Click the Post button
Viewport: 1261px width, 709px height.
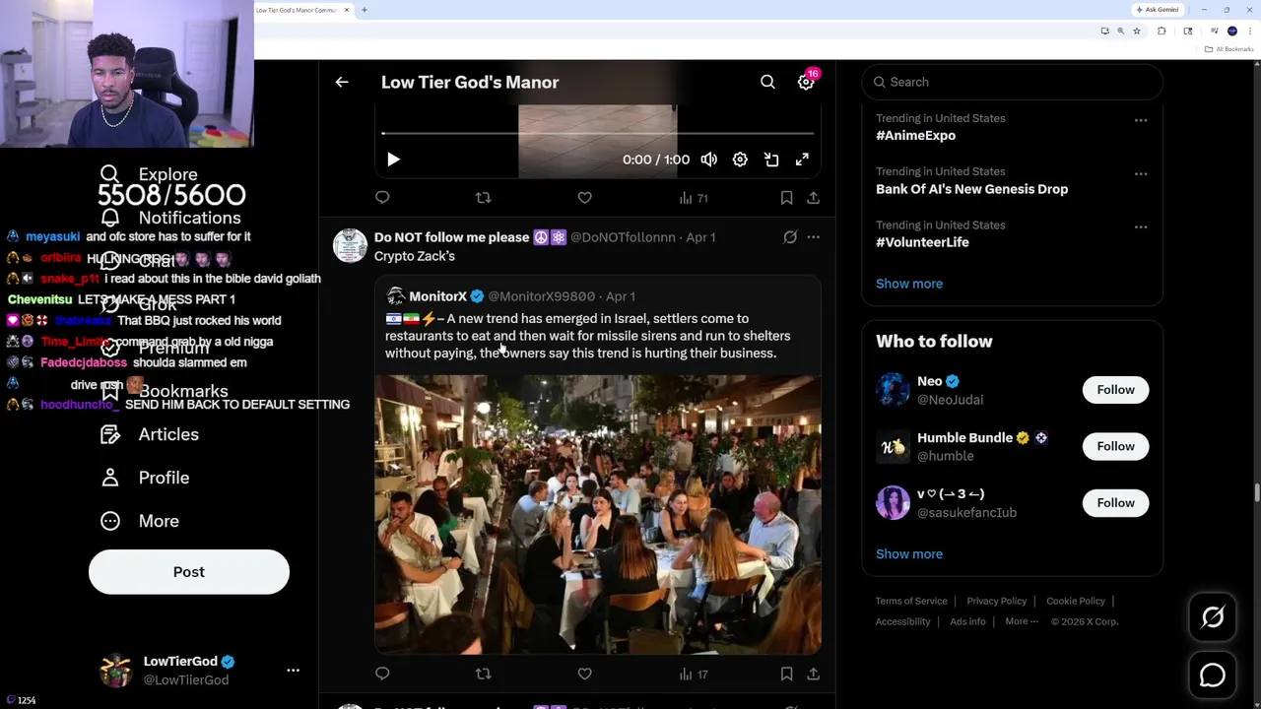coord(189,572)
